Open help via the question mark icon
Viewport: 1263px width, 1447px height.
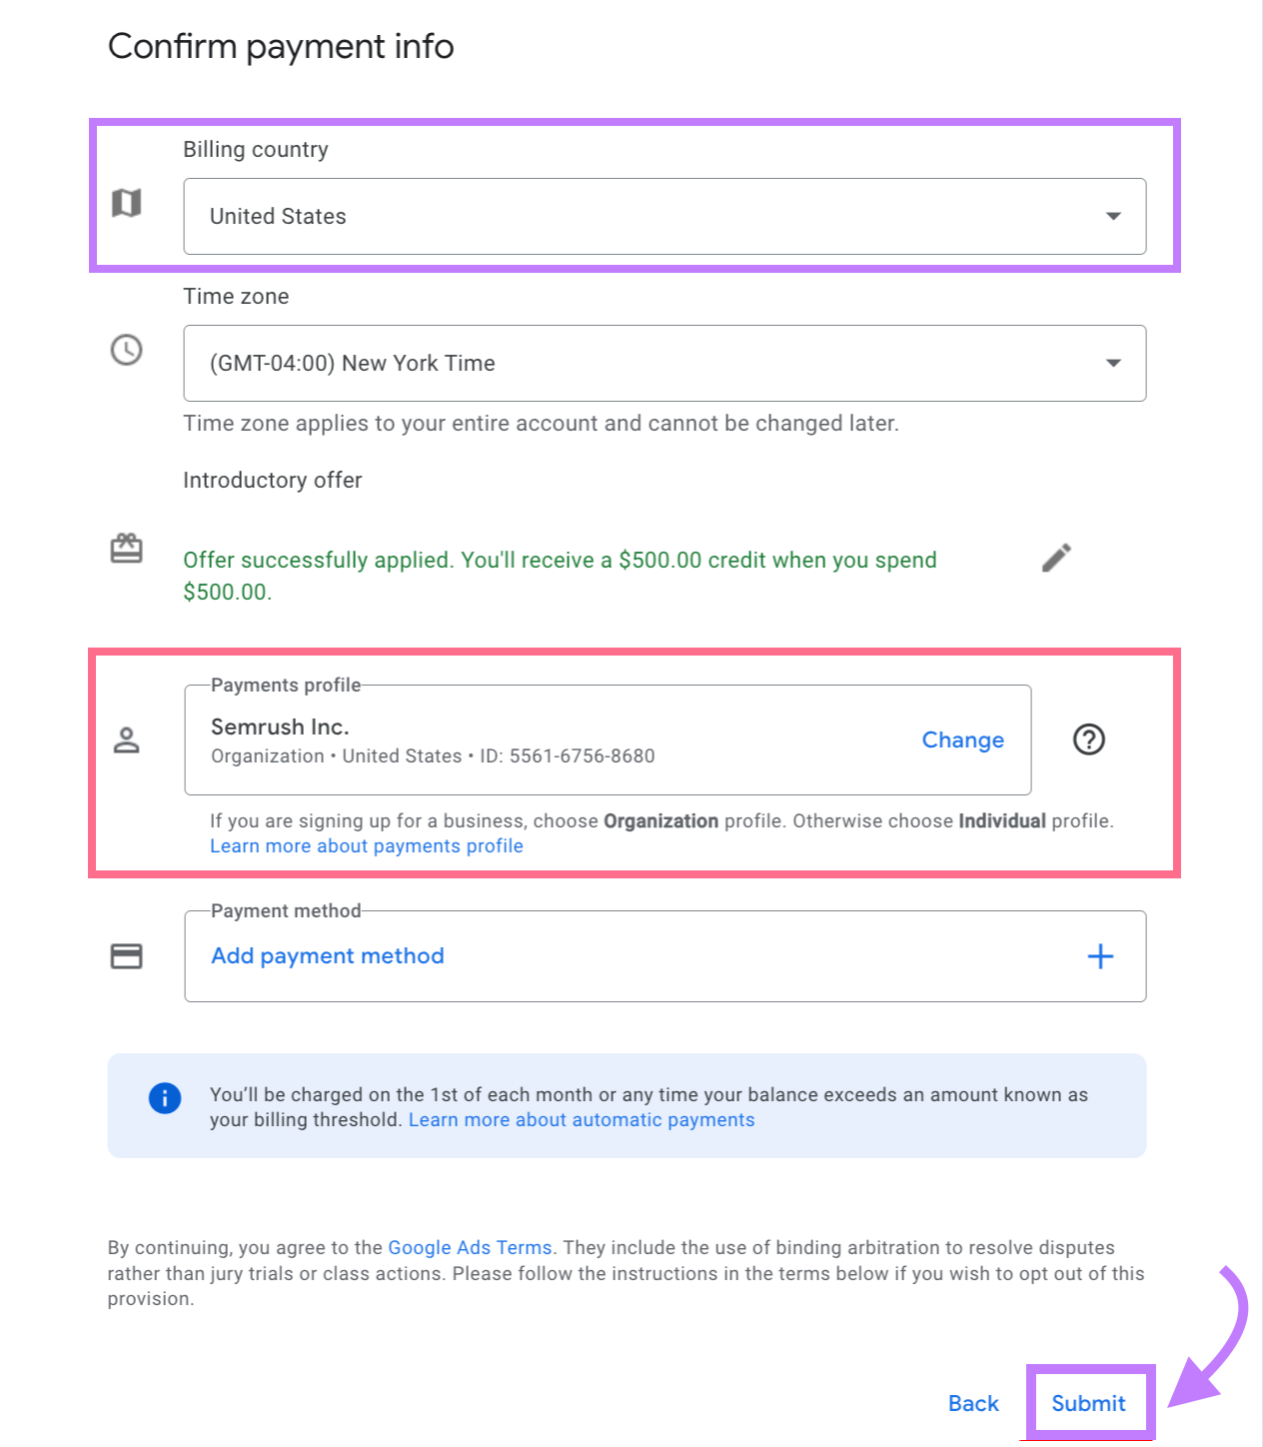click(x=1088, y=740)
